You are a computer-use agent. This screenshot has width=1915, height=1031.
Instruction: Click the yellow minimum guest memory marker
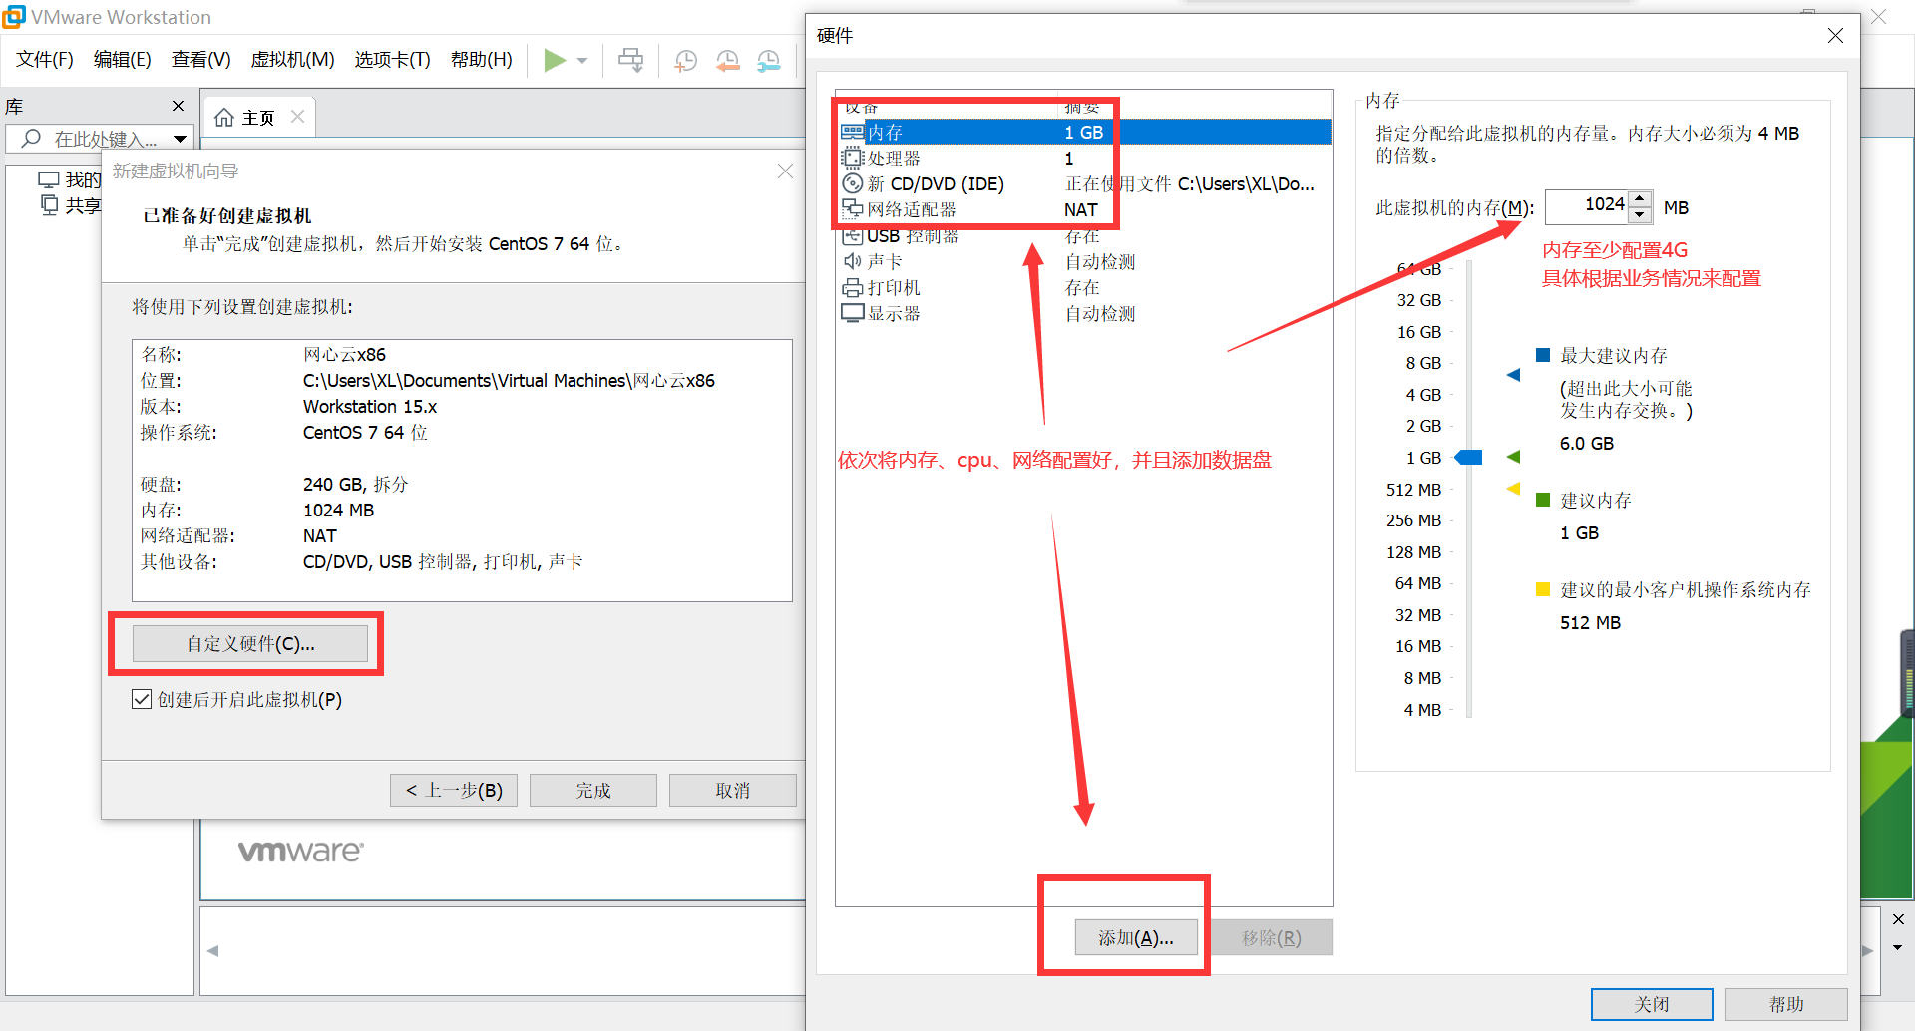[1513, 489]
